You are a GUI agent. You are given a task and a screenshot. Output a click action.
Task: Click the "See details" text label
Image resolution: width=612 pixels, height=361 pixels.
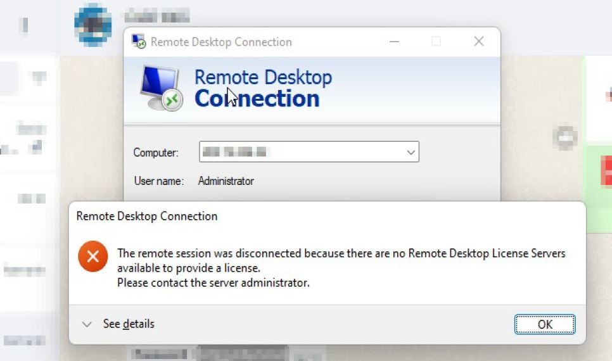click(x=129, y=324)
